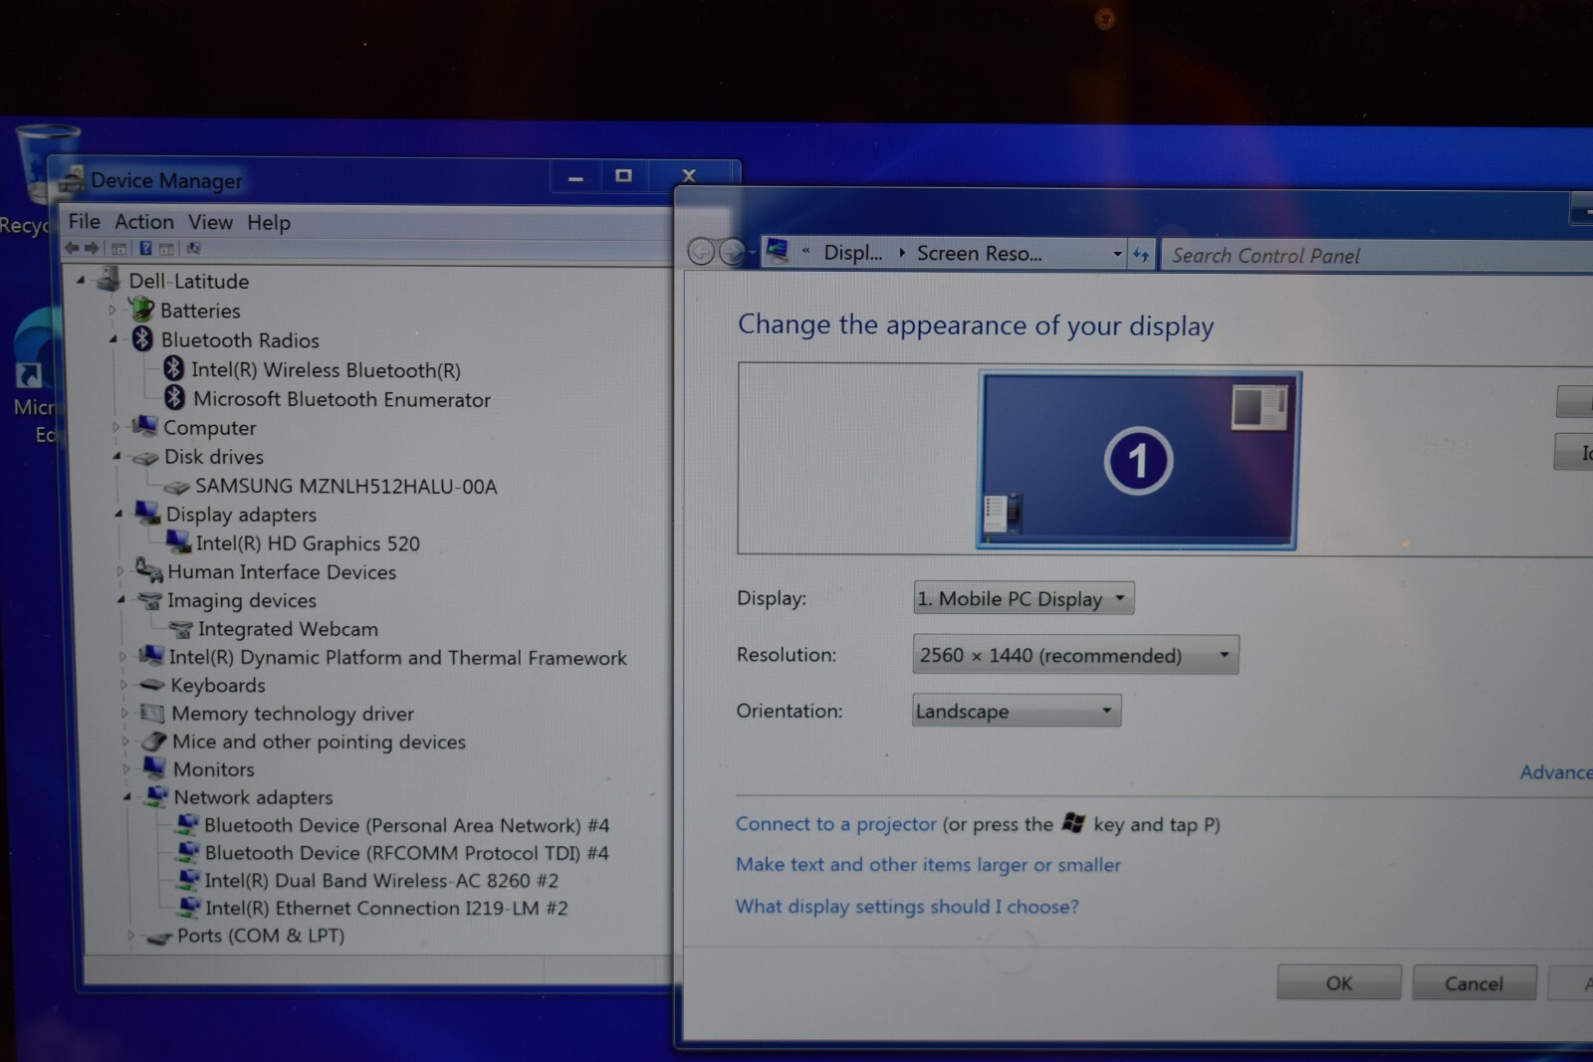Image resolution: width=1593 pixels, height=1062 pixels.
Task: Open the Help menu in Device Manager
Action: click(x=269, y=222)
